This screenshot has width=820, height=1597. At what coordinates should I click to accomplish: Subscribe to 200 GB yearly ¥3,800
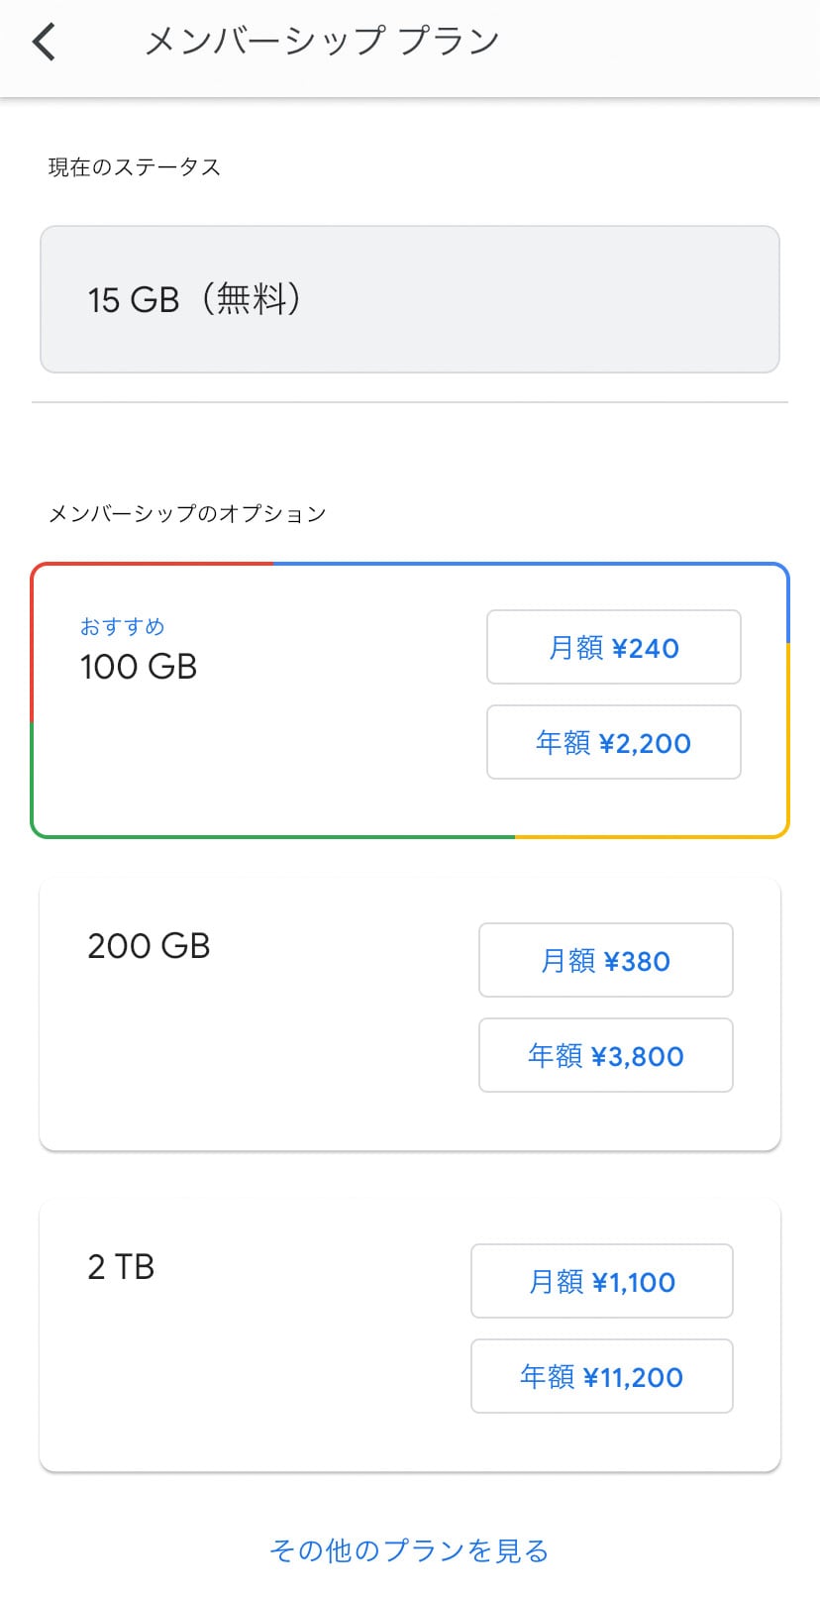pos(605,1056)
